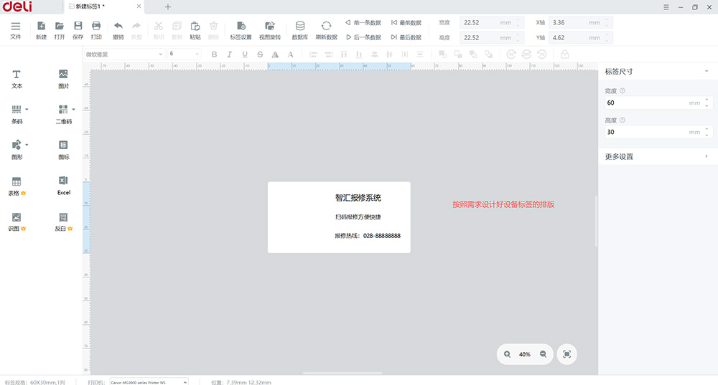This screenshot has height=385, width=718.
Task: Collapse the 标签尺寸 panel section
Action: point(707,71)
